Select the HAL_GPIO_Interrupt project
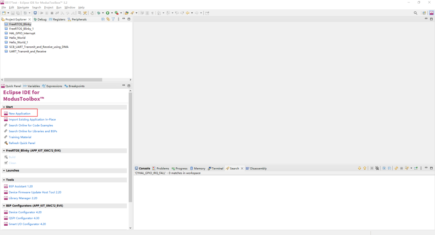 [x=22, y=33]
